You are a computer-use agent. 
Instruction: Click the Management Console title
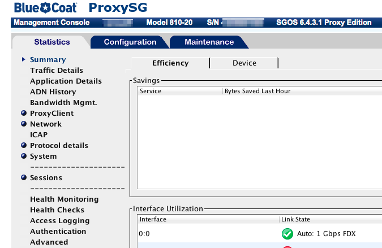click(51, 23)
